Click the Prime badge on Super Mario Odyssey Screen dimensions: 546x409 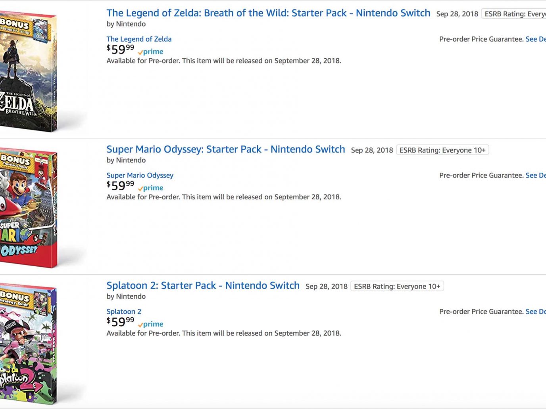pyautogui.click(x=151, y=188)
